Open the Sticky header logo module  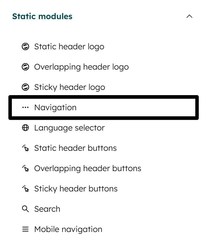point(69,87)
